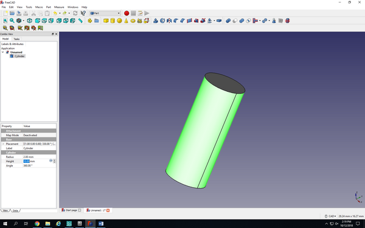Switch to the Data property tab

coord(15,210)
